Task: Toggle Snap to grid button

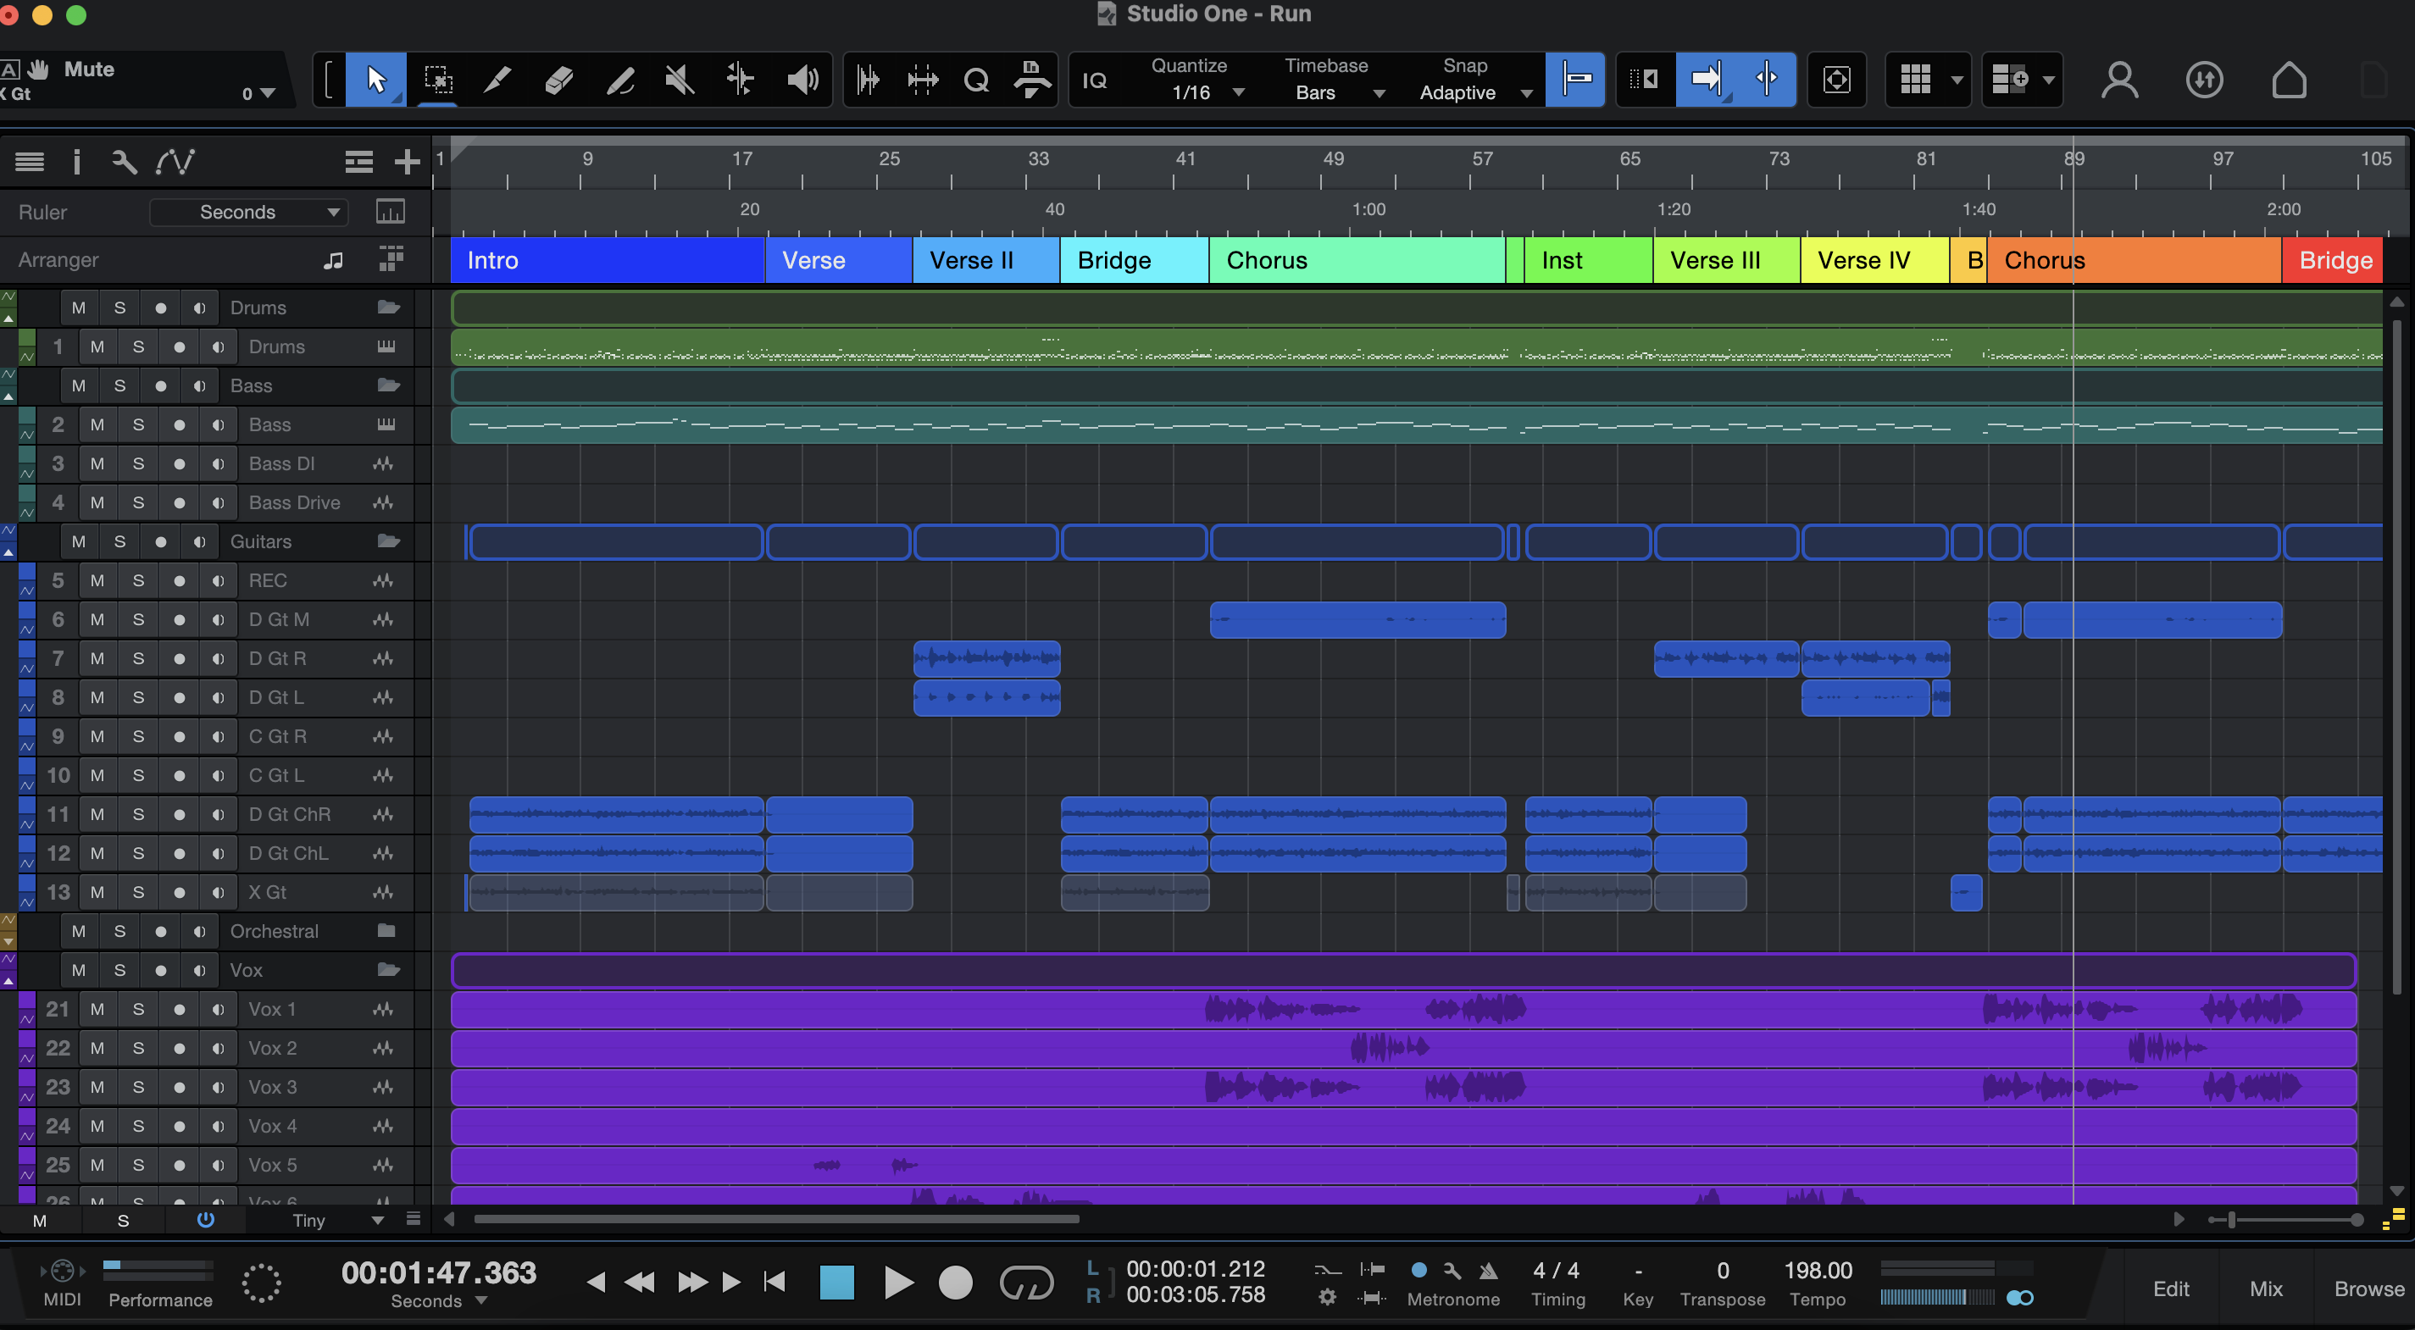Action: point(1575,80)
